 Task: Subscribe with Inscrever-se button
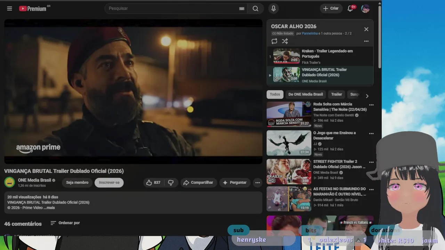pos(109,182)
